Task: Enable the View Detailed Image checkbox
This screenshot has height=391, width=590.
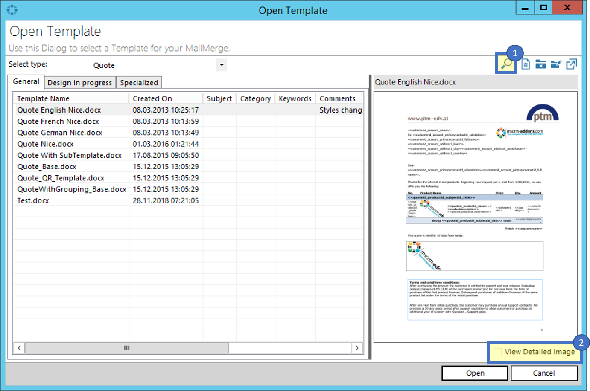Action: tap(498, 352)
